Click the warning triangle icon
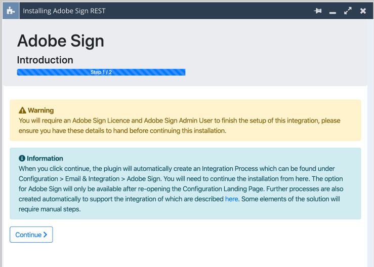 pyautogui.click(x=22, y=110)
